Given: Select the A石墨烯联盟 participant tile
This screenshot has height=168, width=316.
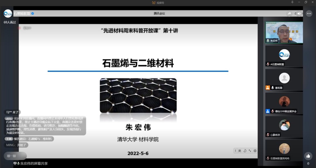Looking at the screenshot, I should 284,56.
